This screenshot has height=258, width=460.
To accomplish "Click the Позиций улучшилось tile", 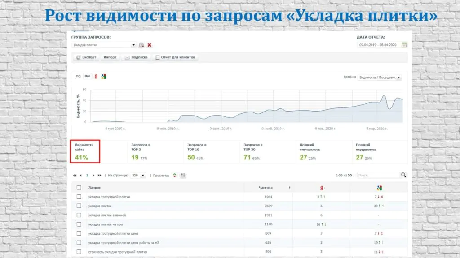I will [x=324, y=152].
